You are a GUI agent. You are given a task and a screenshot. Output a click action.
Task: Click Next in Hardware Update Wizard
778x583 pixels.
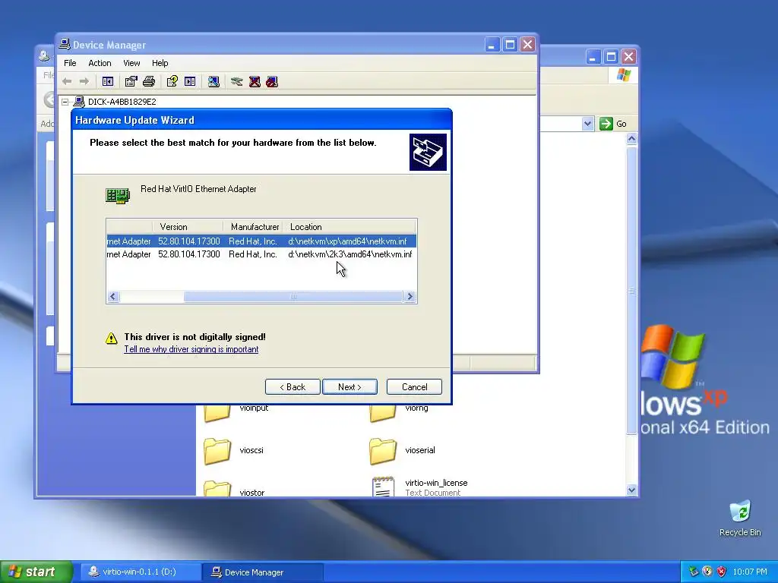coord(349,386)
